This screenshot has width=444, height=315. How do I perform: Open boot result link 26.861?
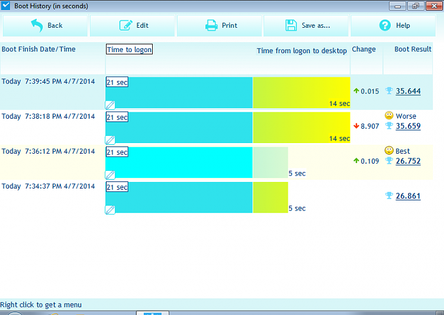408,196
